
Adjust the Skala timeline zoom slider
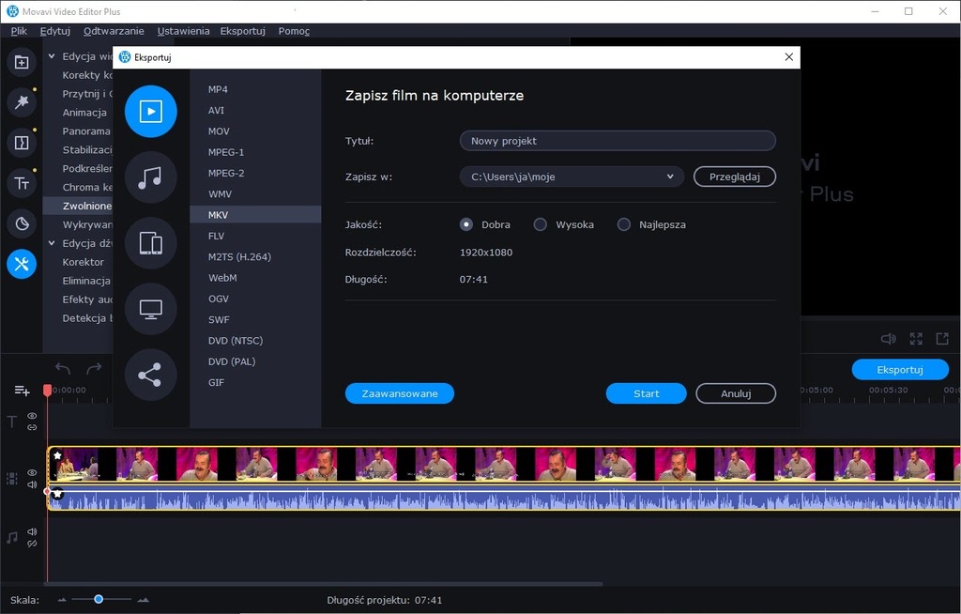click(99, 599)
